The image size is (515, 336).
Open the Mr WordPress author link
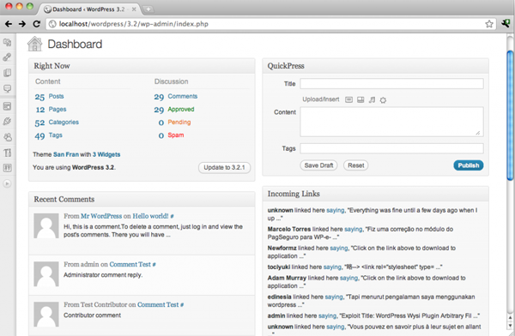101,216
